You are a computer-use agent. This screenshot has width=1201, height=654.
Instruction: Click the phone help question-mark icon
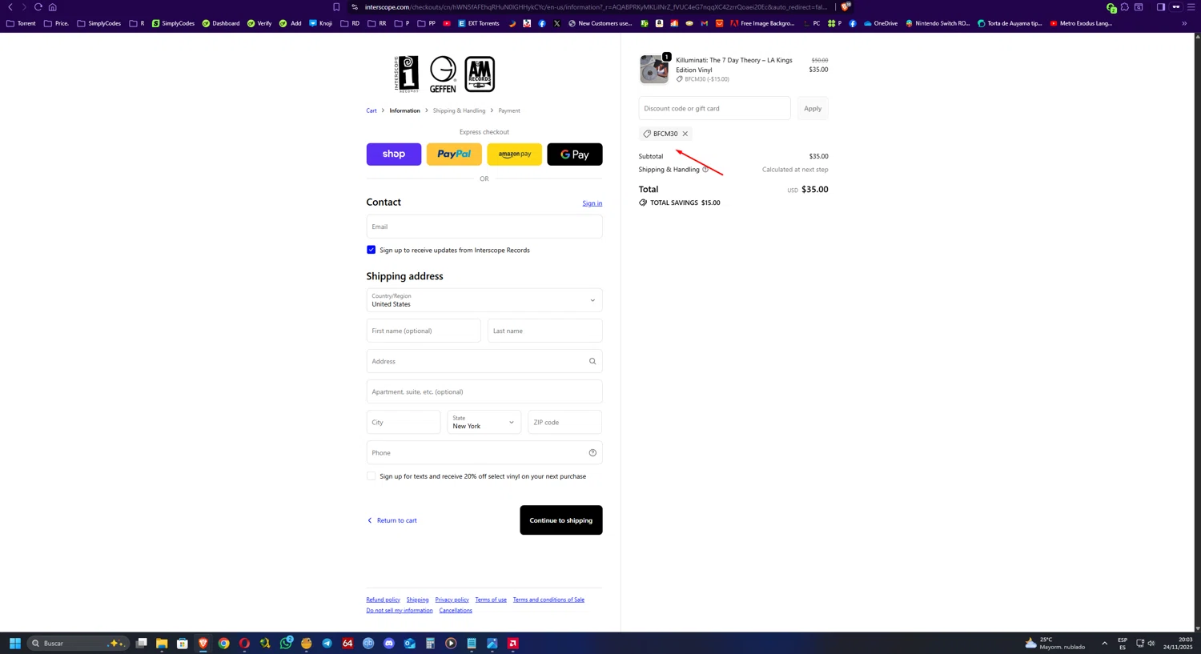click(x=592, y=453)
